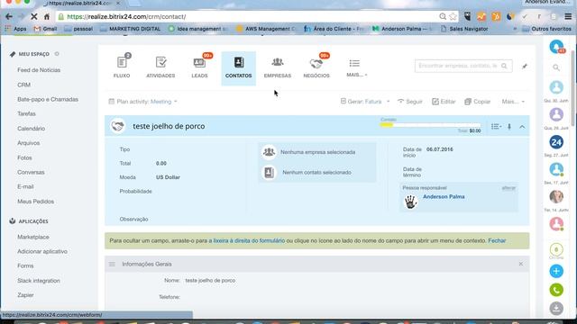Open the notifications bell icon
Screen dimensions: 577x324
tap(556, 47)
